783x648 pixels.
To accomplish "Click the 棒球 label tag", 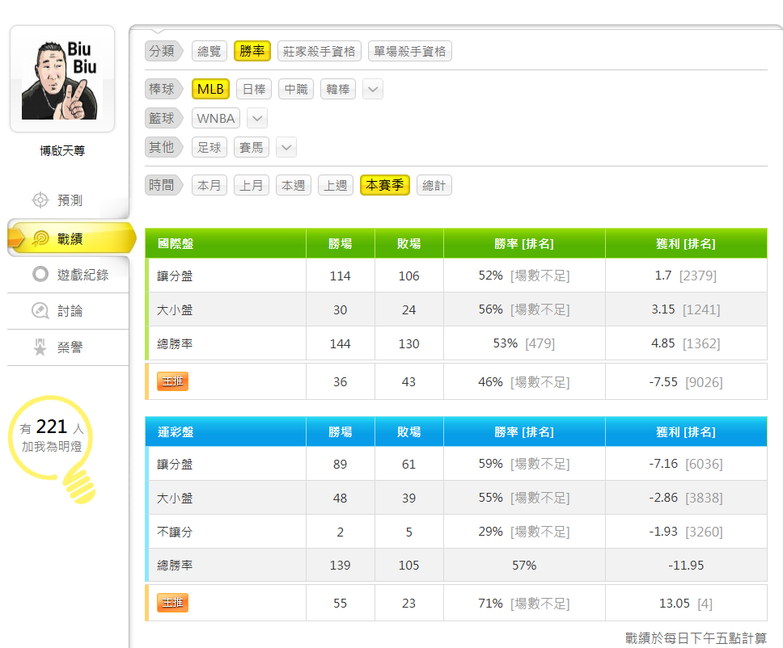I will pyautogui.click(x=163, y=89).
